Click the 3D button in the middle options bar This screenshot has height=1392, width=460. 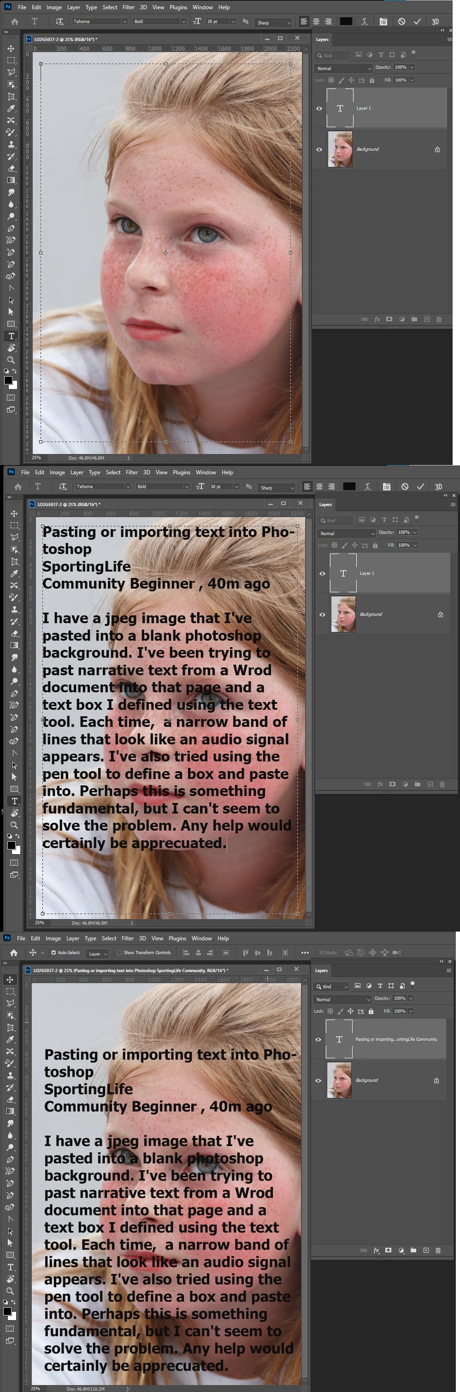coord(438,487)
